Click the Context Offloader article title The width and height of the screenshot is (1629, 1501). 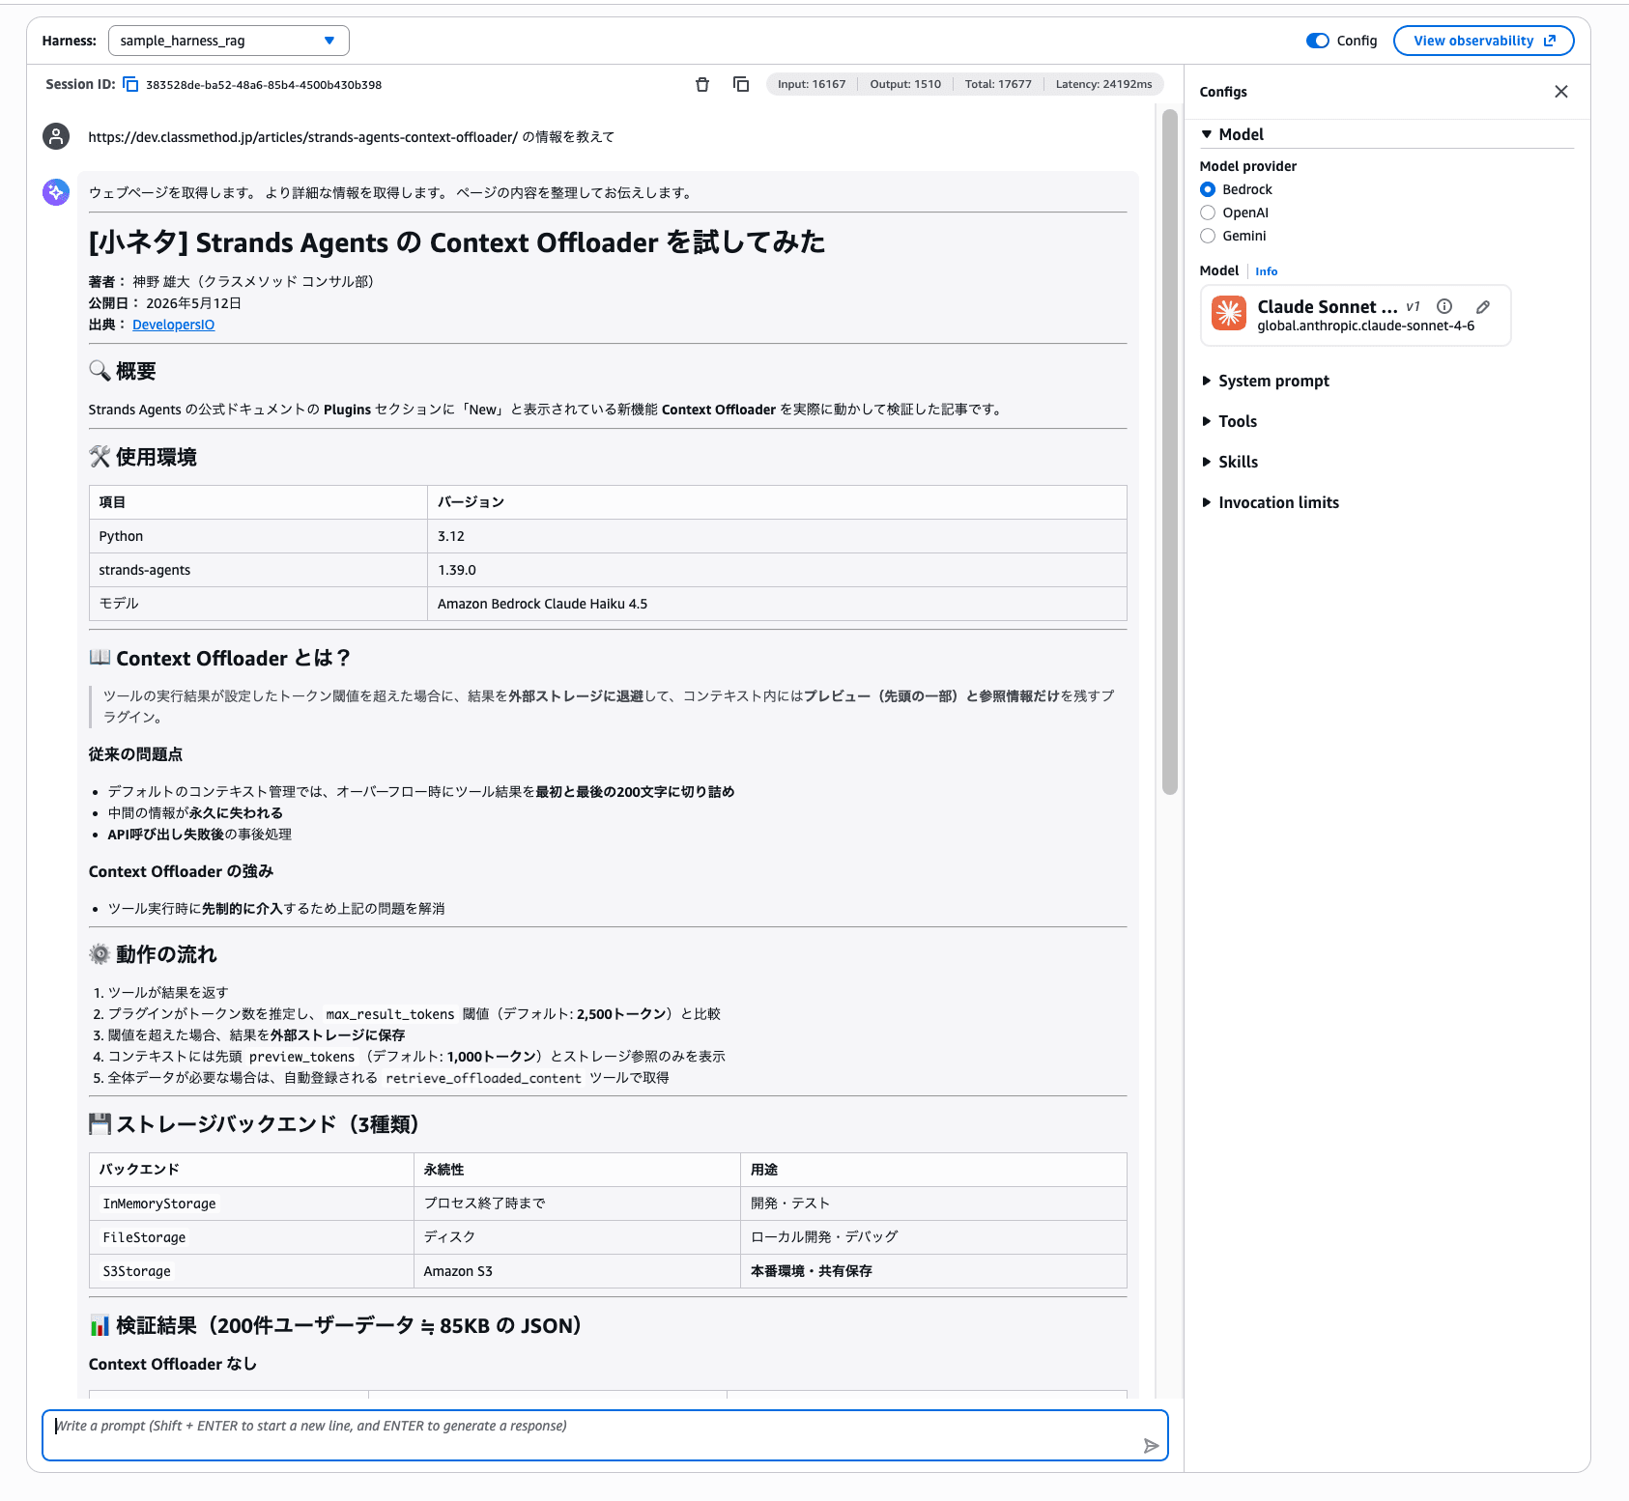(456, 241)
